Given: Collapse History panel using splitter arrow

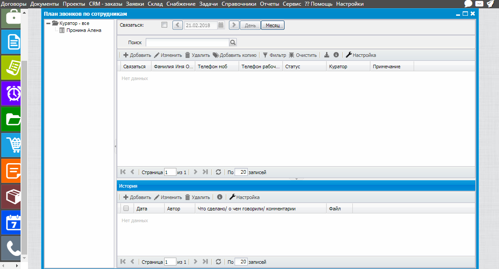Looking at the screenshot, I should 296,179.
